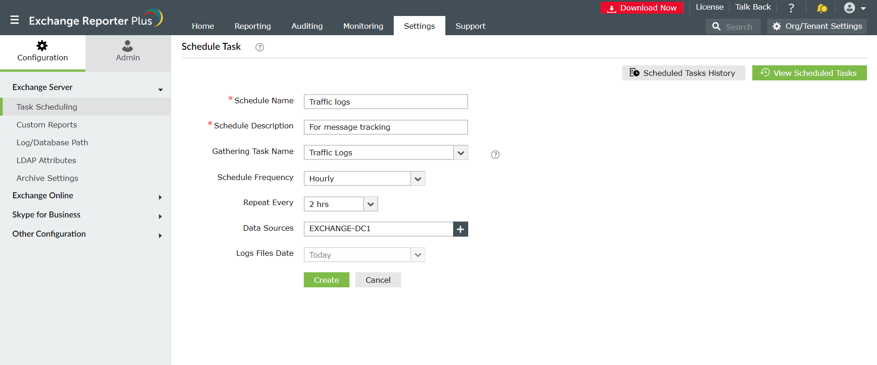Image resolution: width=877 pixels, height=365 pixels.
Task: Expand the Exchange Online section
Action: 160,197
